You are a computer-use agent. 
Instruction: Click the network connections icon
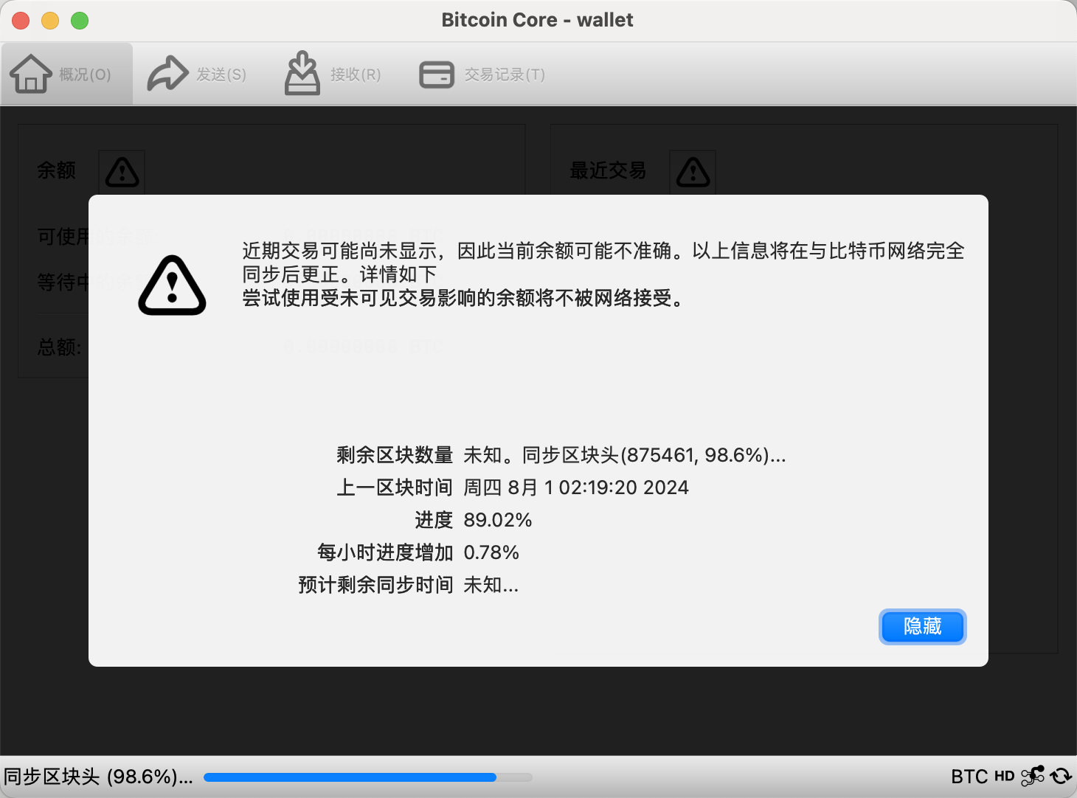pos(1033,776)
